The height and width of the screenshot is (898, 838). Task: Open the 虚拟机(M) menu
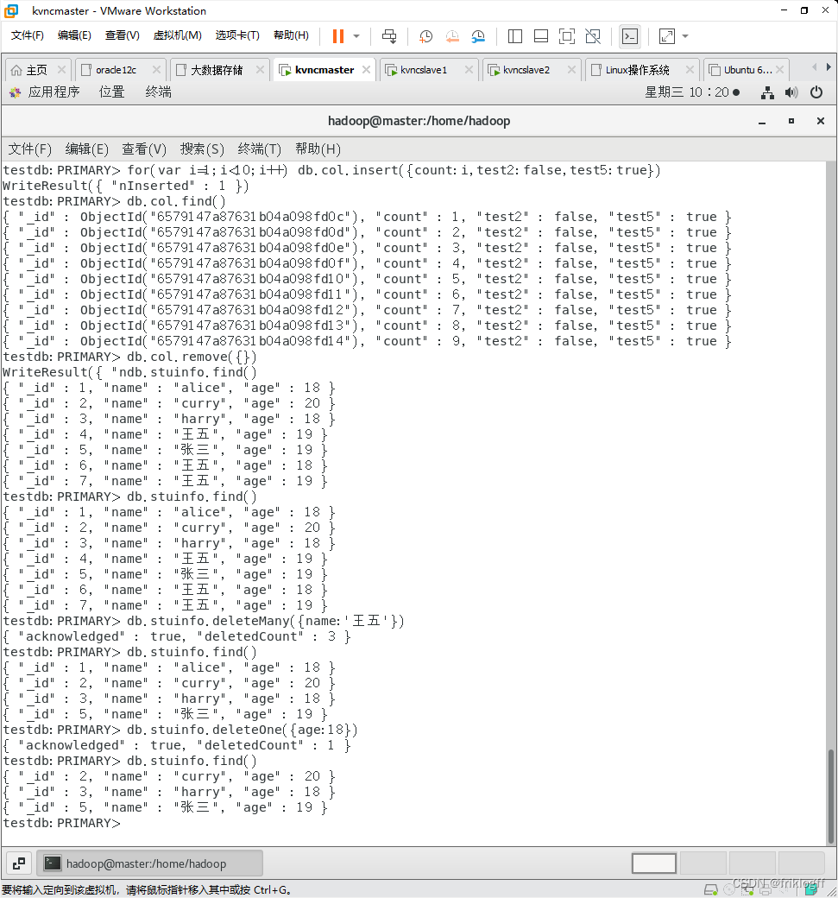[177, 35]
